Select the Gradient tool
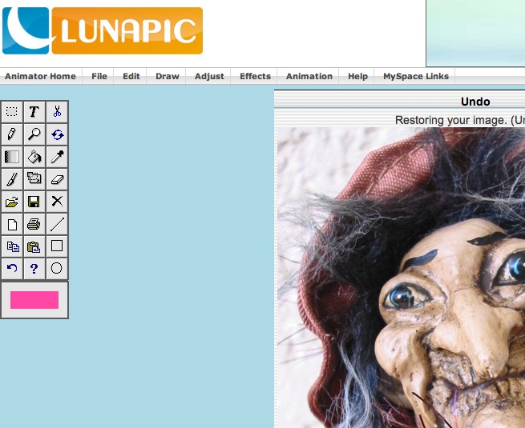The width and height of the screenshot is (525, 428). click(x=12, y=157)
